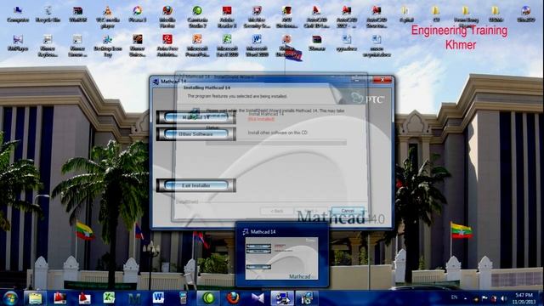
Task: Open McAfee Security desktop shortcut
Action: pyautogui.click(x=257, y=17)
